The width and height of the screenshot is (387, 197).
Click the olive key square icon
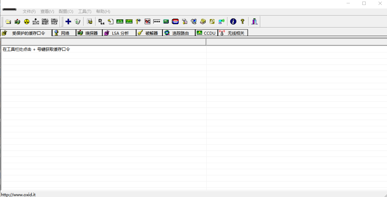(212, 22)
